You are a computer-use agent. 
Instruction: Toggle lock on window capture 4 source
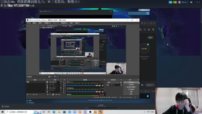pos(63,84)
